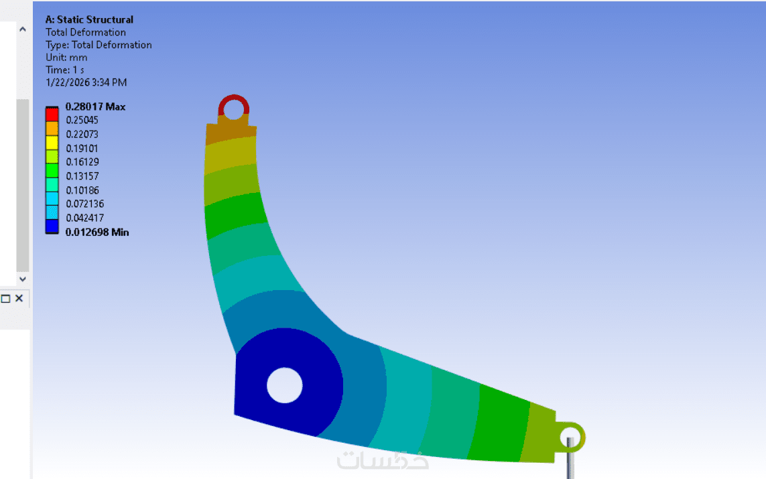Click the '0.10186' legend value

[x=82, y=190]
